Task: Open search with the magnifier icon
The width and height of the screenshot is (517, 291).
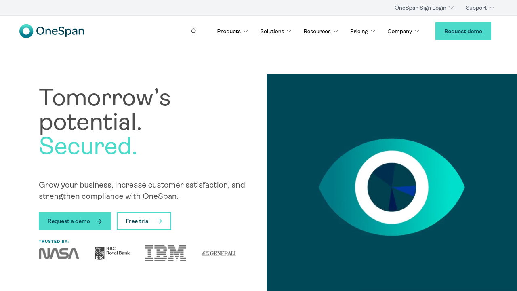Action: coord(194,31)
